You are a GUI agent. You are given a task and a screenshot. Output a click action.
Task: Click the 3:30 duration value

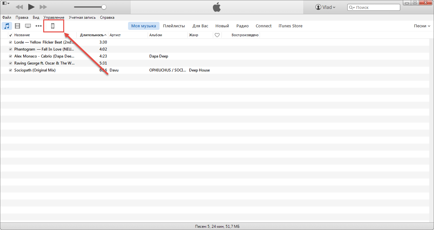(x=103, y=42)
